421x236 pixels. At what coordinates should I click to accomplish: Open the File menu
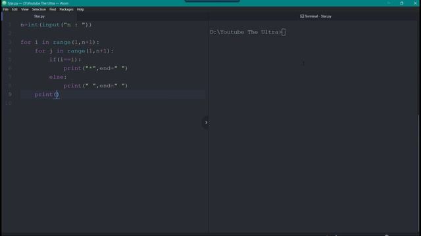pyautogui.click(x=6, y=9)
